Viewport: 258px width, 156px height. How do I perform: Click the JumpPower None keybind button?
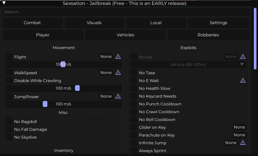(x=106, y=96)
